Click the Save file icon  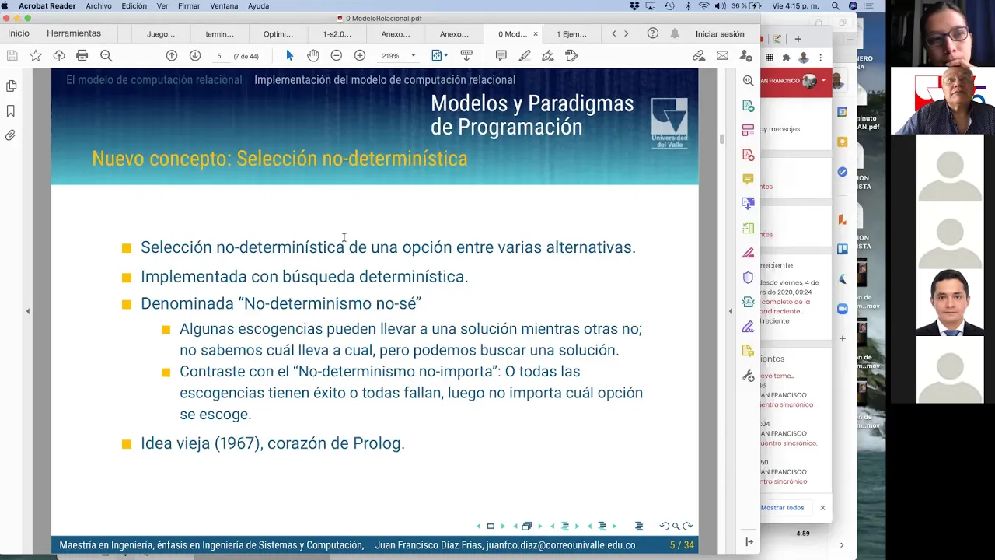12,55
